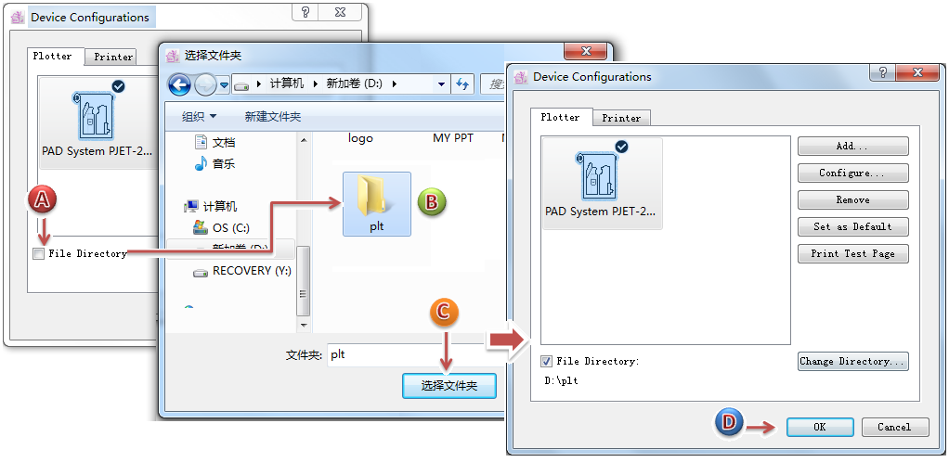The image size is (949, 462).
Task: Click the Print Test Page button
Action: point(852,254)
